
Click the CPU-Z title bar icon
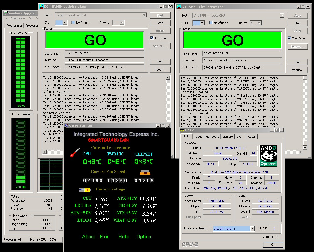[182, 130]
